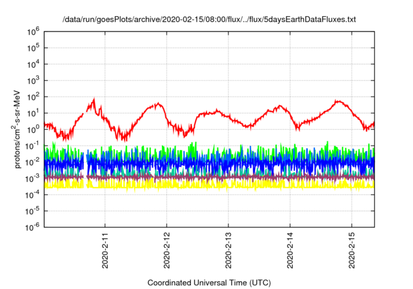Click the 10^6 y-axis tick label
413x289 pixels.
(33, 32)
